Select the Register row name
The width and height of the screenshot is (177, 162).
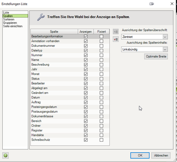point(37,131)
